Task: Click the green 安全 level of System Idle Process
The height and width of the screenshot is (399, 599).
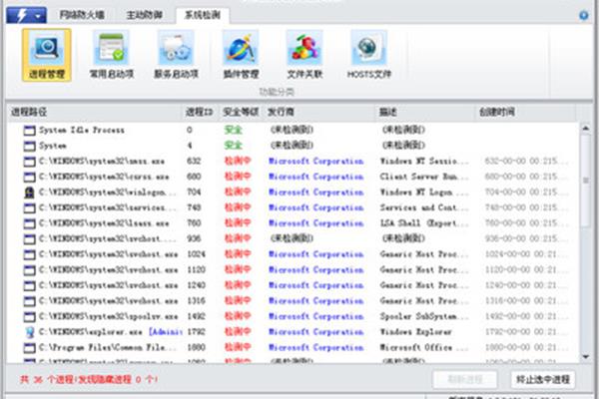Action: pos(233,131)
